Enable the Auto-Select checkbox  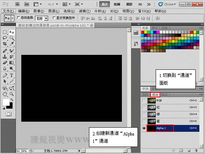pyautogui.click(x=19, y=17)
